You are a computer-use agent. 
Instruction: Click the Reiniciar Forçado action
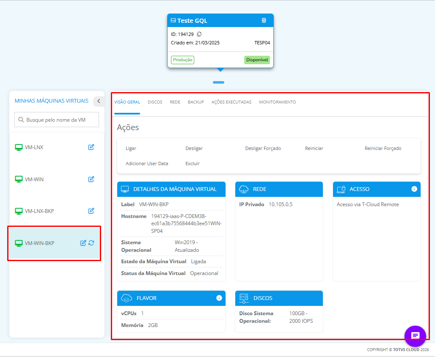click(x=383, y=148)
